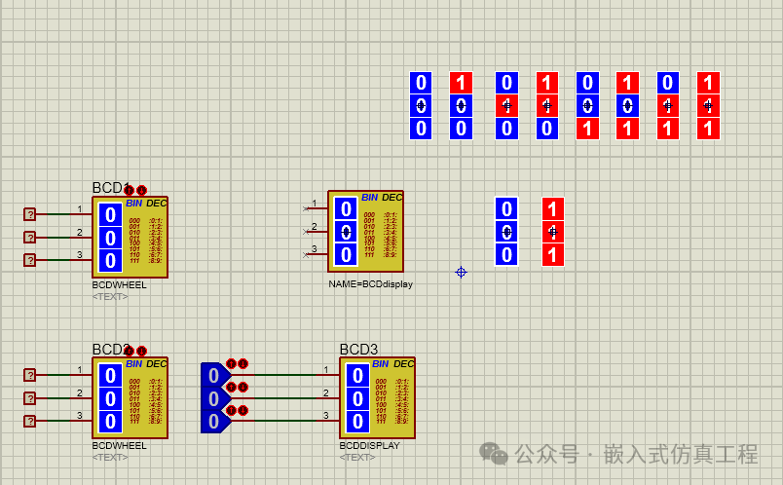Click the '?' terminal on BCD1 pin 2
Image resolution: width=783 pixels, height=485 pixels.
click(x=30, y=237)
